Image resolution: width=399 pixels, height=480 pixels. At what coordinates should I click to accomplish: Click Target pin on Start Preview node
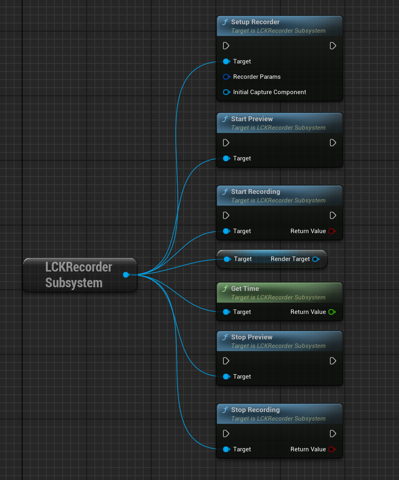(x=227, y=158)
